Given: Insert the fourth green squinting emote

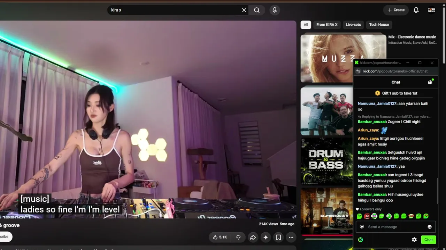Looking at the screenshot, I should (x=382, y=216).
